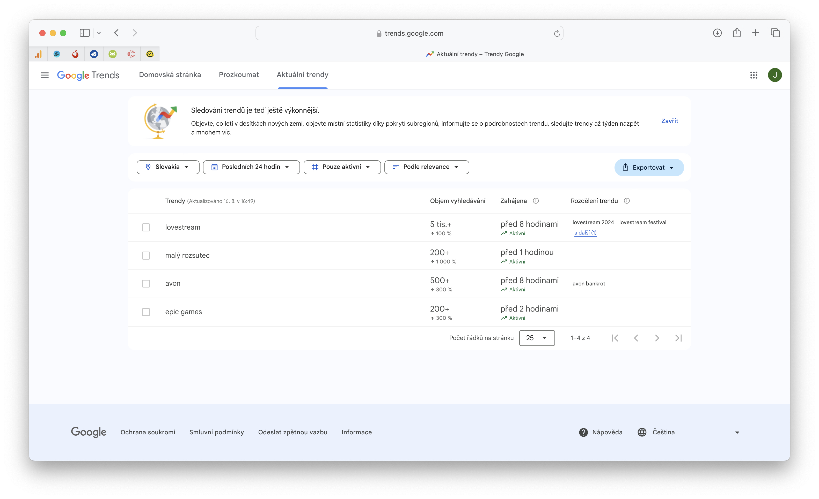Select the avon row checkbox

(146, 284)
